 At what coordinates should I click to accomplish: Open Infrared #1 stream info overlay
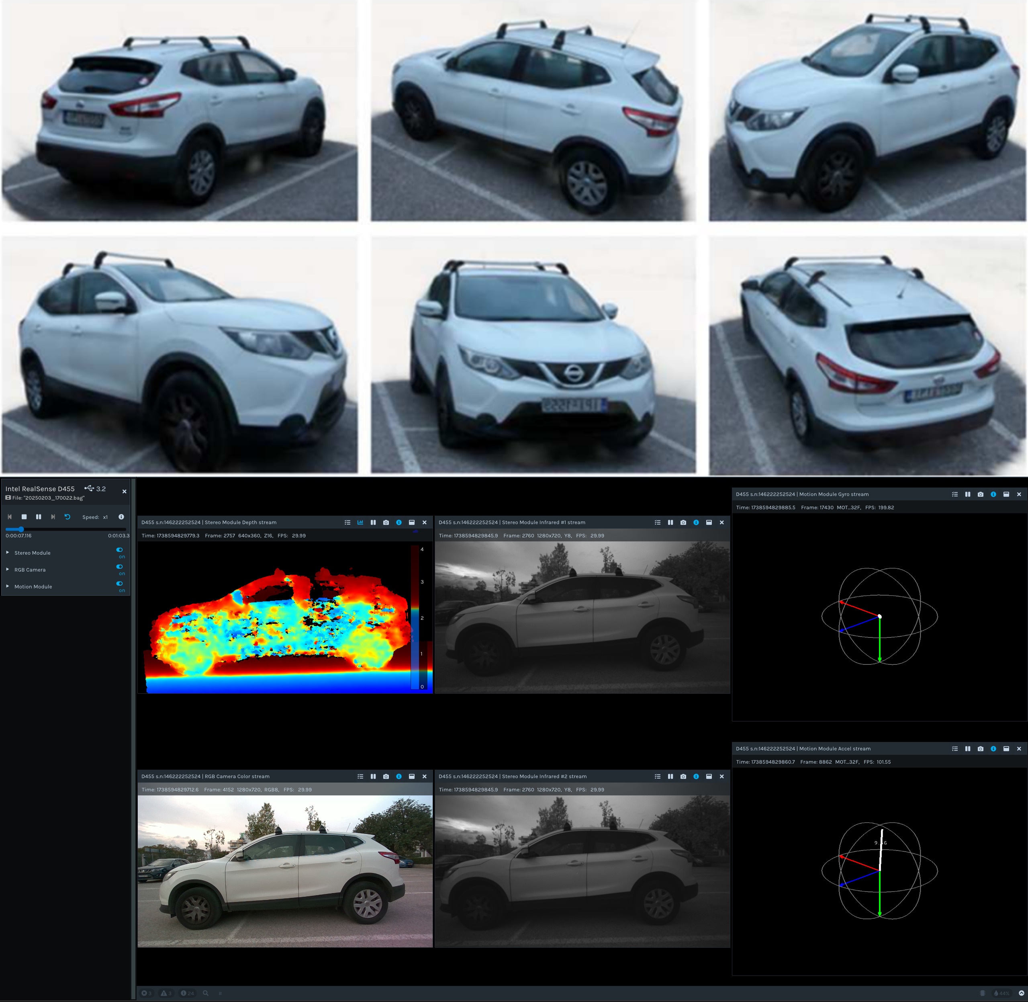(x=696, y=523)
